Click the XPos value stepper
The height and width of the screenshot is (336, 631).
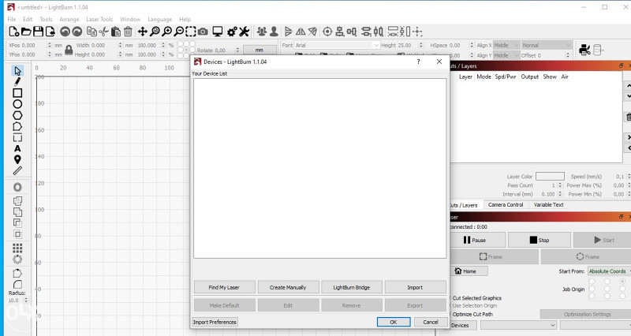50,45
